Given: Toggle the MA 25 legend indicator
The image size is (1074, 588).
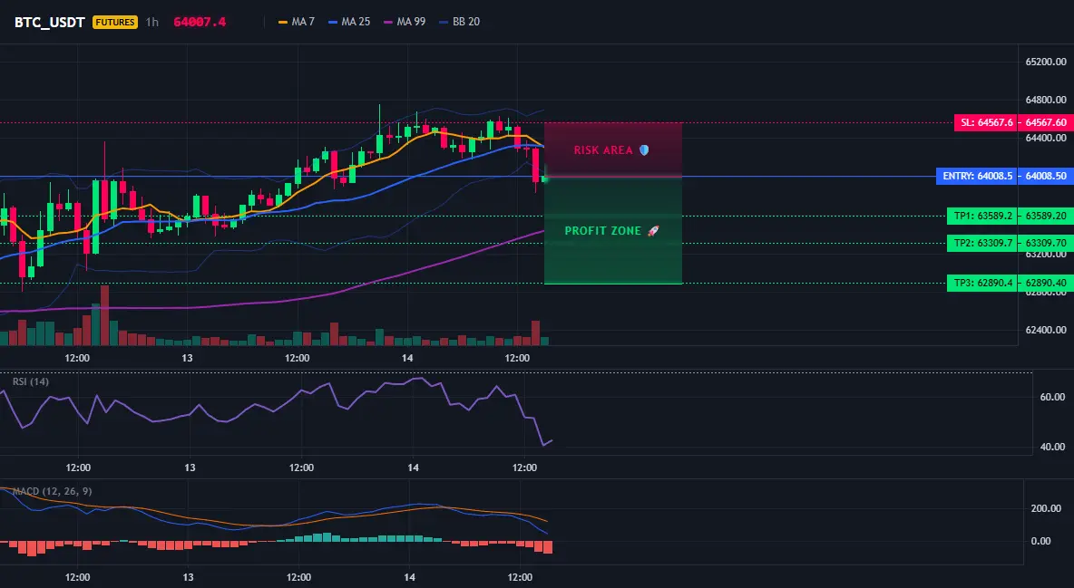Looking at the screenshot, I should (349, 22).
